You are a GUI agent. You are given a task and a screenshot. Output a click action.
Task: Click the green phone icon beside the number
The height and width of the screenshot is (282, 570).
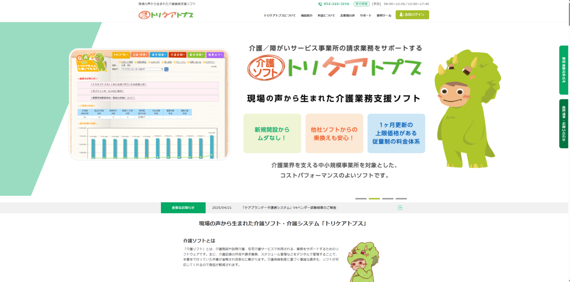[x=320, y=4]
